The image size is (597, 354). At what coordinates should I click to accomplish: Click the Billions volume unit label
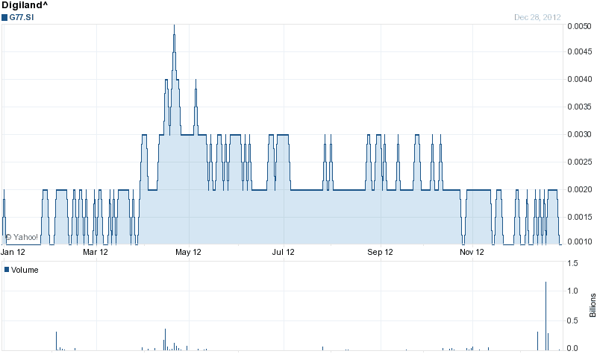(593, 306)
